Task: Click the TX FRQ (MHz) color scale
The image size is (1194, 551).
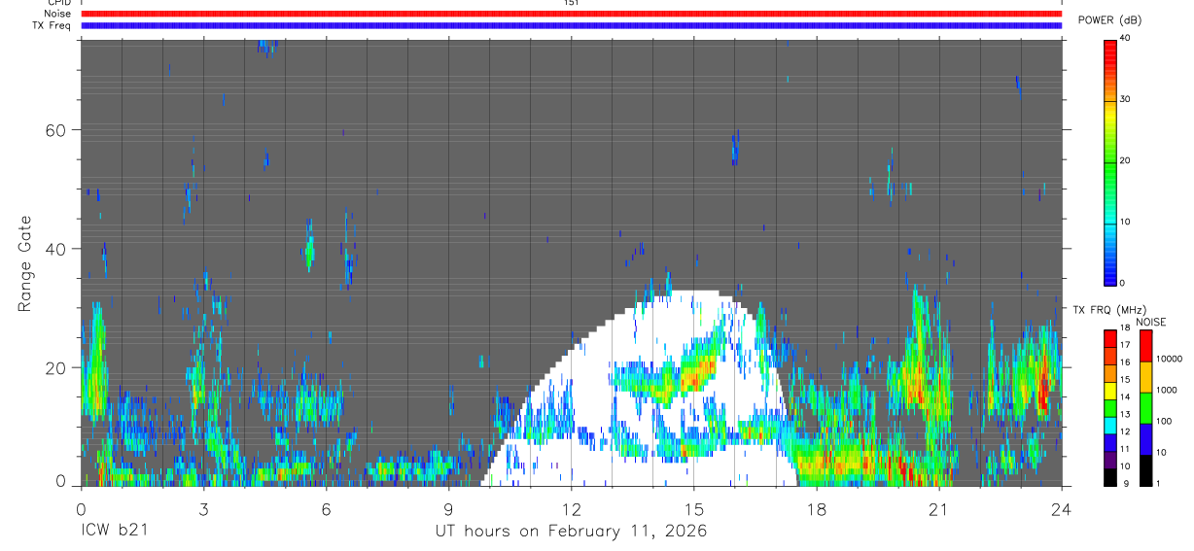Action: click(x=1110, y=407)
